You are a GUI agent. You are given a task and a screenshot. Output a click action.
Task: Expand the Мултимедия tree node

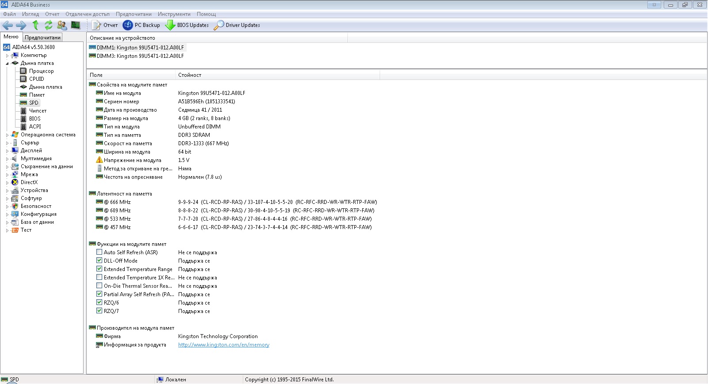click(x=7, y=159)
